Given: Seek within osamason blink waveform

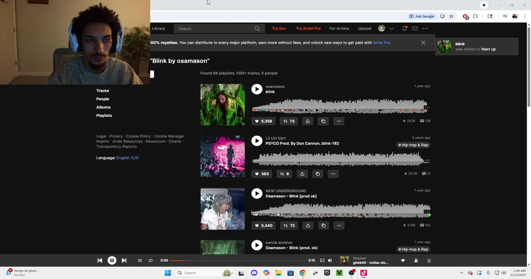Looking at the screenshot, I should [341, 106].
